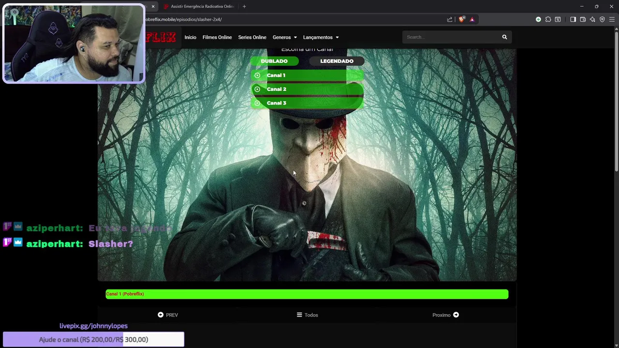Click the Search input field
Viewport: 619px width, 348px height.
tap(451, 37)
